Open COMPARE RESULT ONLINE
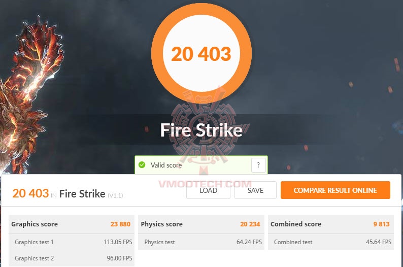Screen dimensions: 403x267 click(x=335, y=190)
